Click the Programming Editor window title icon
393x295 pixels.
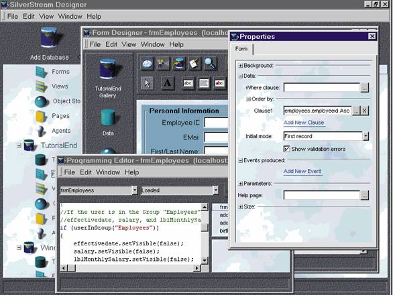pos(62,161)
